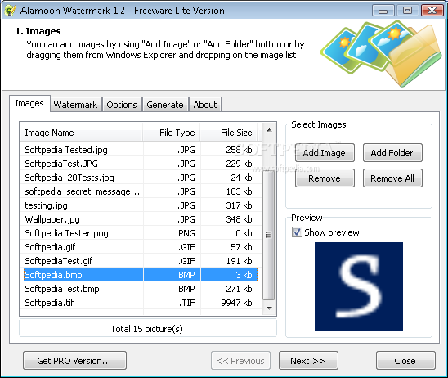Viewport: 448px width, 378px height.
Task: Click the Alamoon Watermark title bar icon
Action: 10,11
